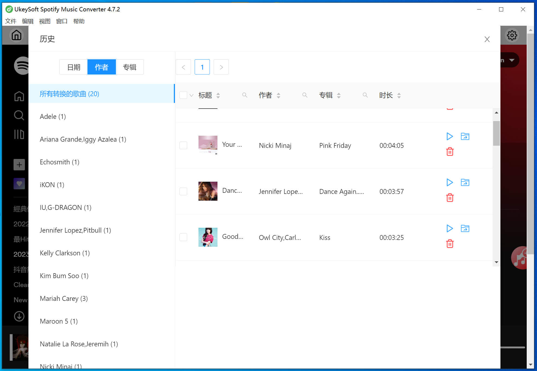Search in the 标题 column
Viewport: 537px width, 371px height.
245,95
